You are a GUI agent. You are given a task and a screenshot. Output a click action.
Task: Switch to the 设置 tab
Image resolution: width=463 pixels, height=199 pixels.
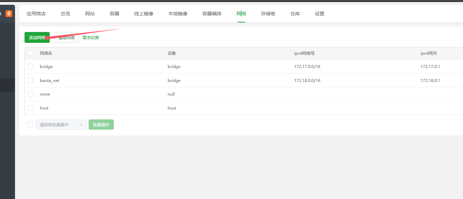click(320, 14)
